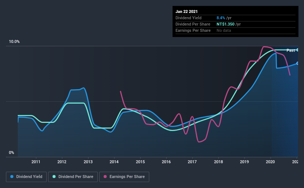This screenshot has width=304, height=188.
Task: Click the 2018 x-axis label
Action: pyautogui.click(x=218, y=162)
